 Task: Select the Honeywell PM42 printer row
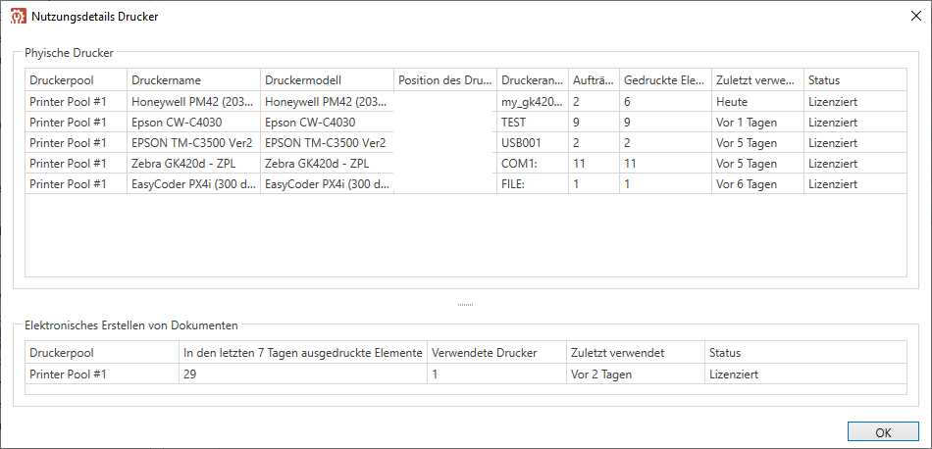coord(192,102)
